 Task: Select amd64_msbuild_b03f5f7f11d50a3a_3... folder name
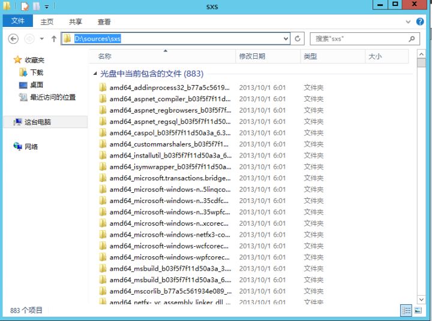(170, 268)
